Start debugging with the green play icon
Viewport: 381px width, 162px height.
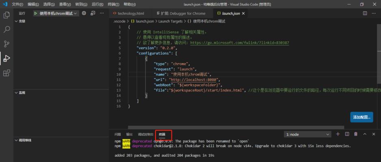[36, 13]
